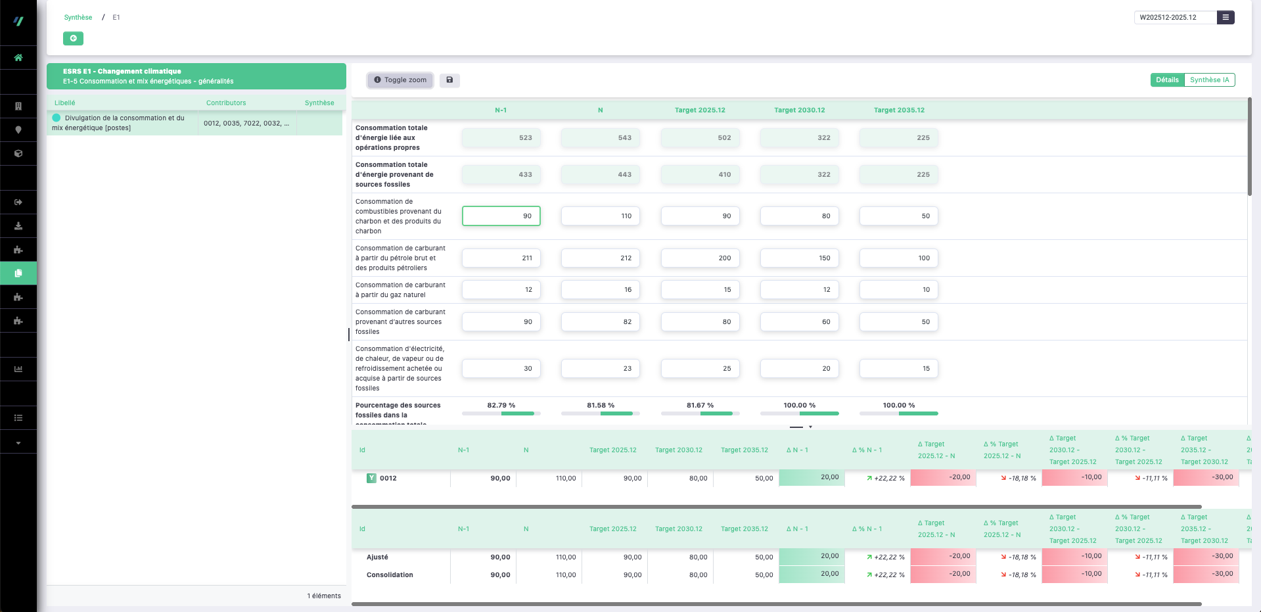Click the floppy disk save icon
The width and height of the screenshot is (1261, 612).
click(449, 80)
